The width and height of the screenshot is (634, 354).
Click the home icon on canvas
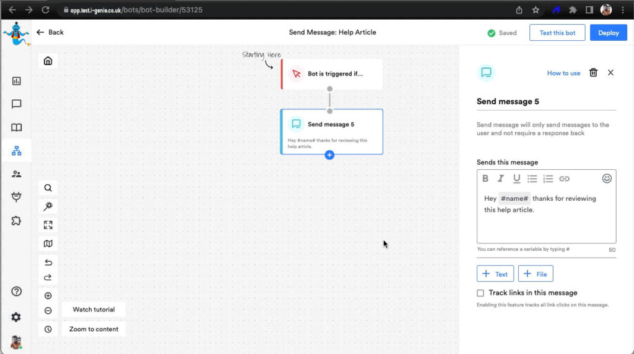click(48, 61)
